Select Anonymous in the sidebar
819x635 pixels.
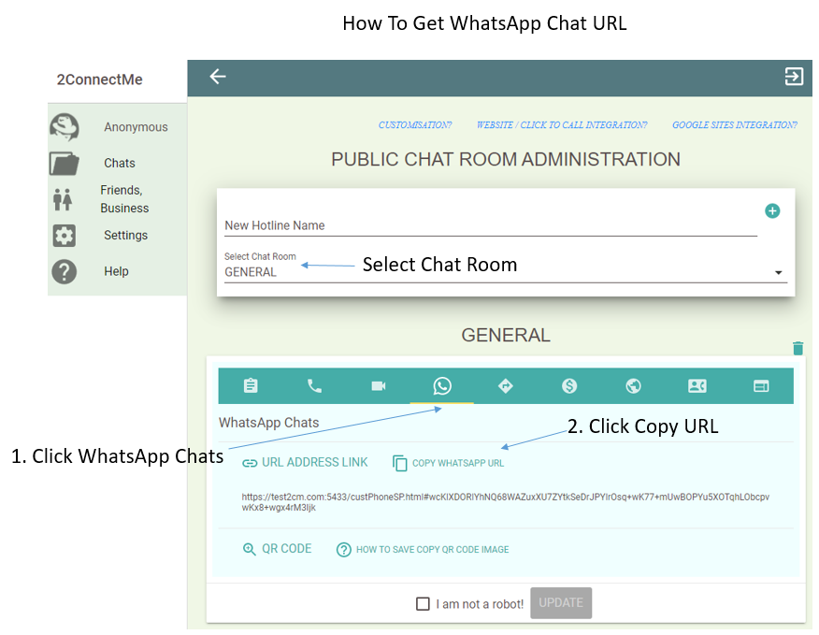click(x=136, y=127)
